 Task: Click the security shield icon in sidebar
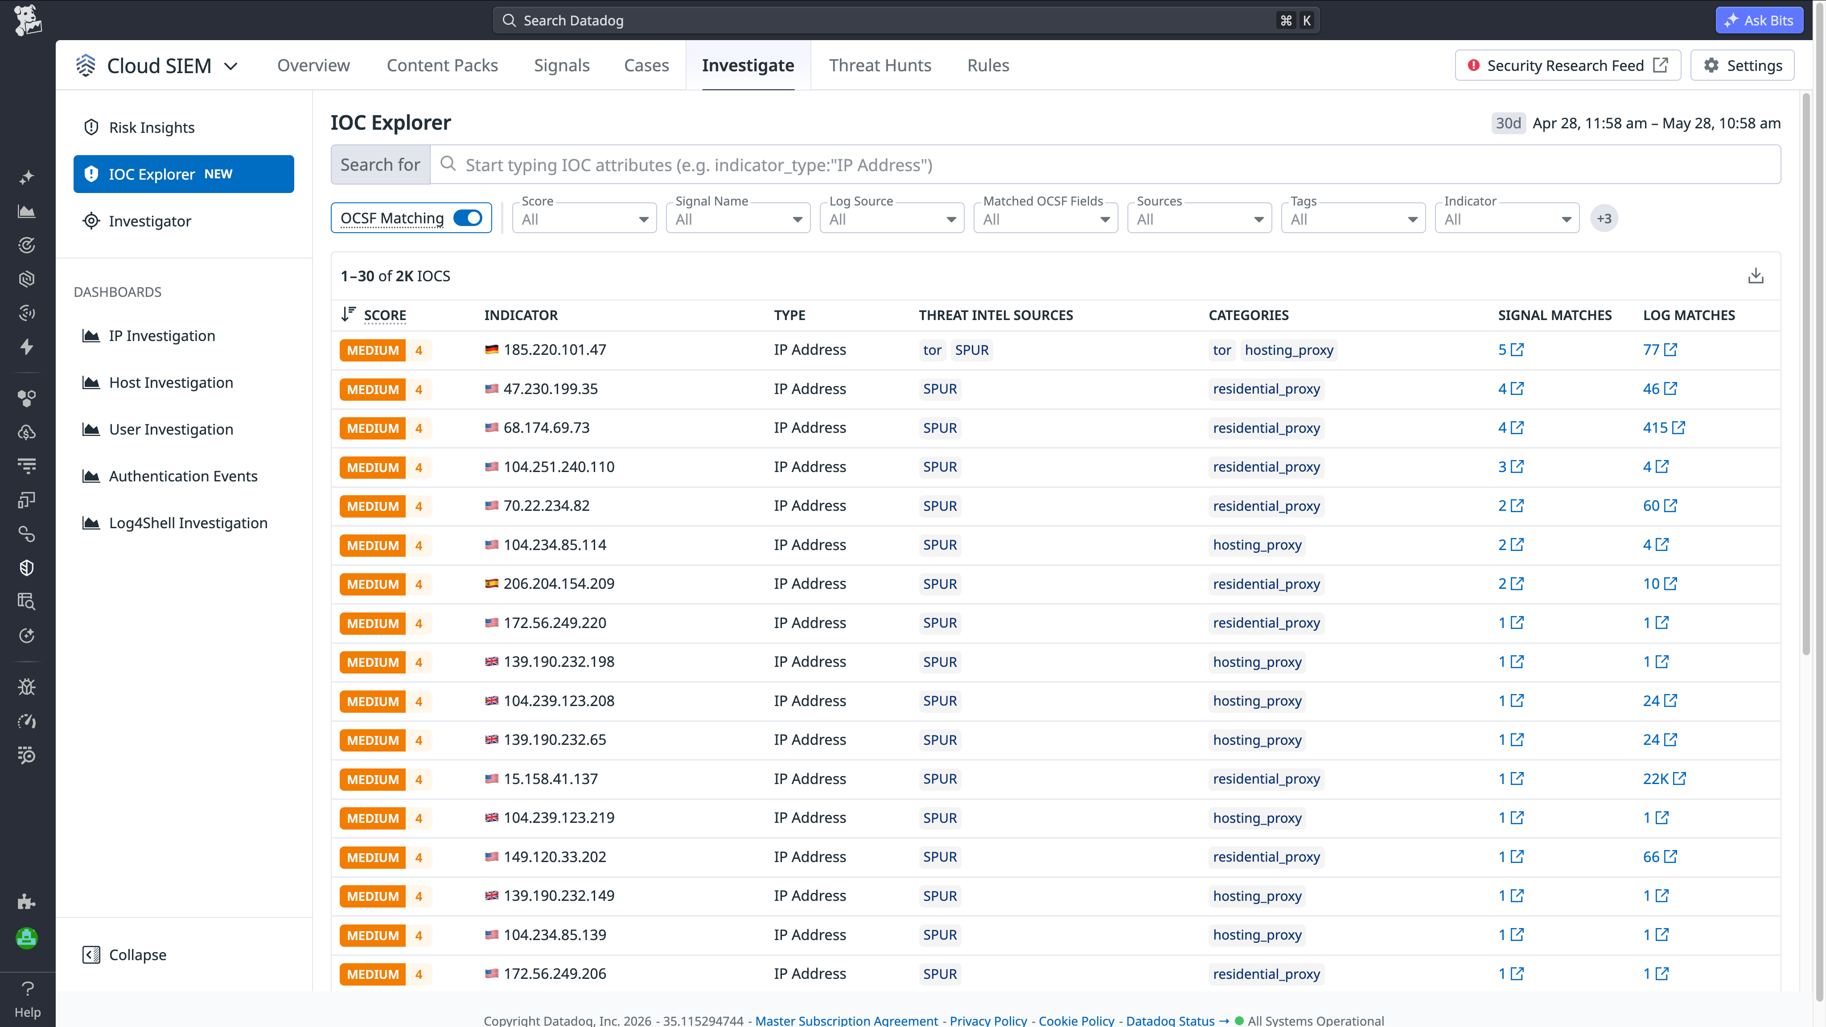27,568
